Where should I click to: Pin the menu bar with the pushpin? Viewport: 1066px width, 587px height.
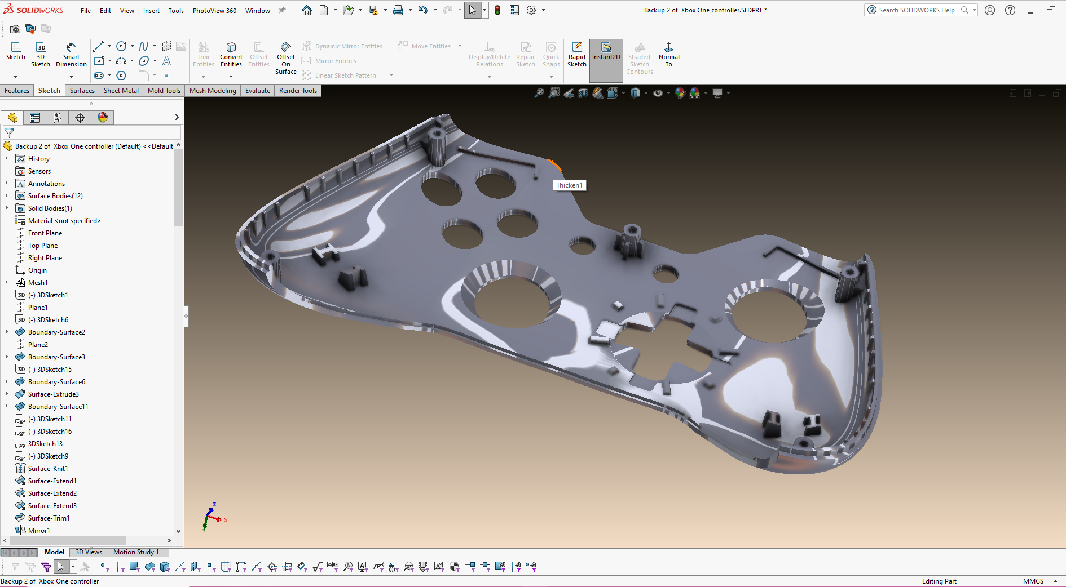(282, 10)
